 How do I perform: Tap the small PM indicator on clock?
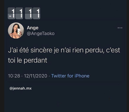pyautogui.click(x=10, y=16)
